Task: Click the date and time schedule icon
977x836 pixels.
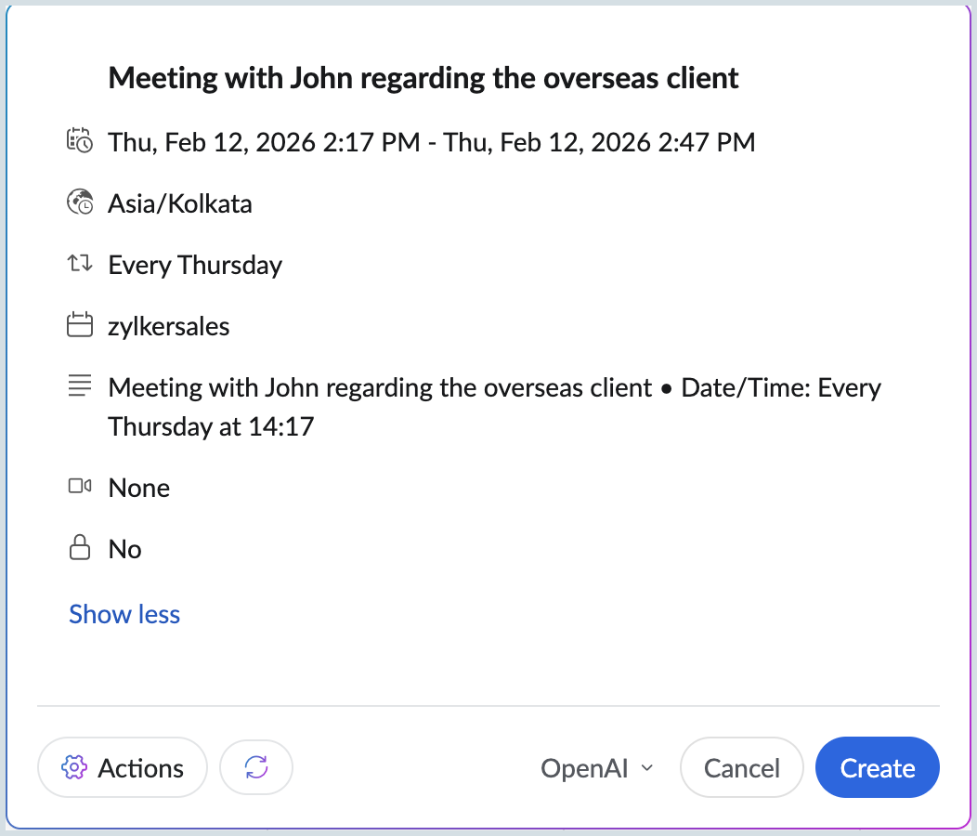Action: (81, 141)
